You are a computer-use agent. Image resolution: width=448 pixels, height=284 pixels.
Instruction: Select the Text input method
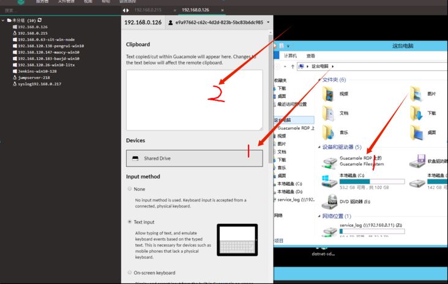pyautogui.click(x=130, y=222)
